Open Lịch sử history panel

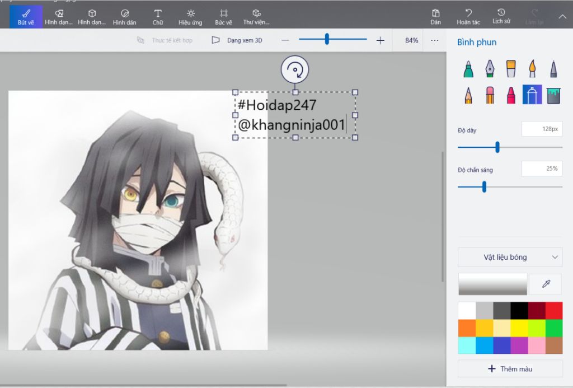point(501,17)
